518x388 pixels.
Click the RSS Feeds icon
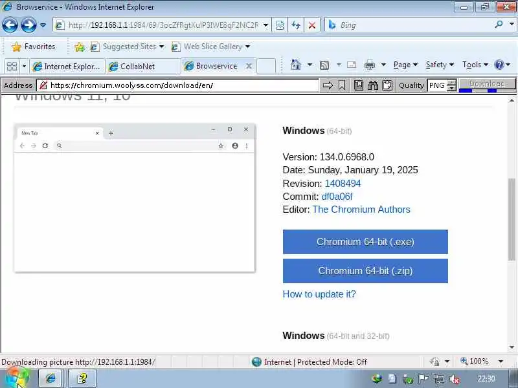point(324,65)
